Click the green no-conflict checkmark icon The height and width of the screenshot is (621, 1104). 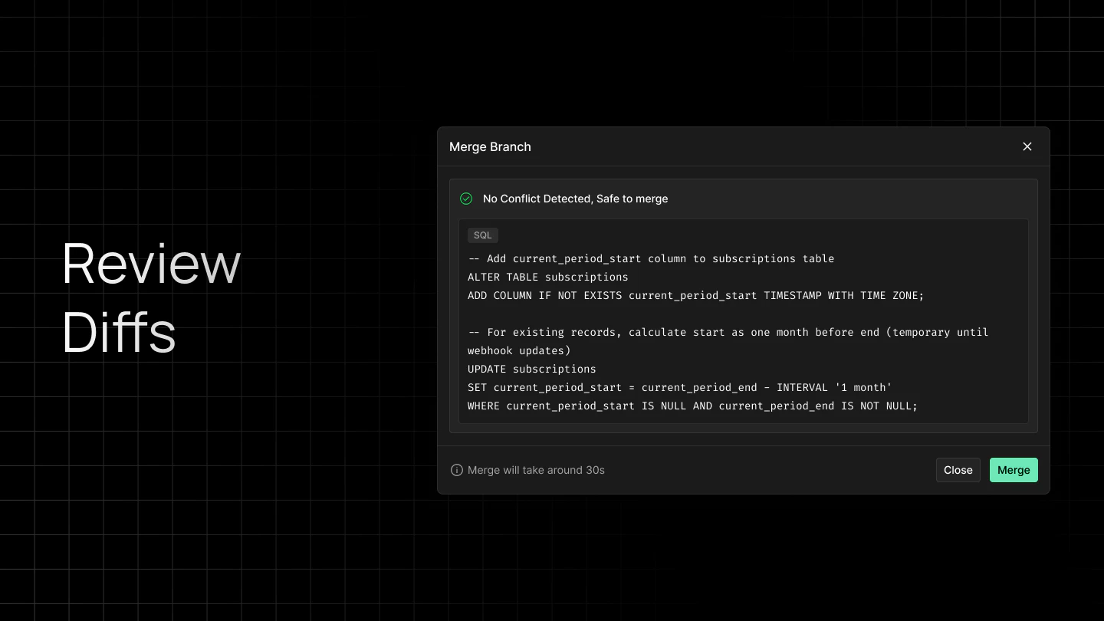pyautogui.click(x=466, y=199)
